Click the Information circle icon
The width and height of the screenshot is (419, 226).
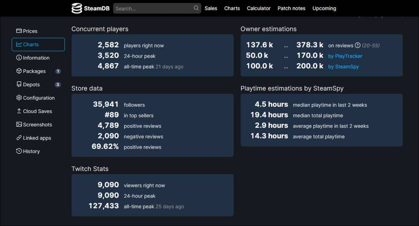(x=19, y=58)
